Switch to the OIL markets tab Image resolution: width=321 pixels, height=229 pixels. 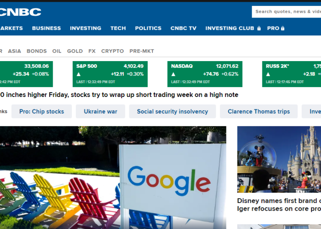pos(56,51)
